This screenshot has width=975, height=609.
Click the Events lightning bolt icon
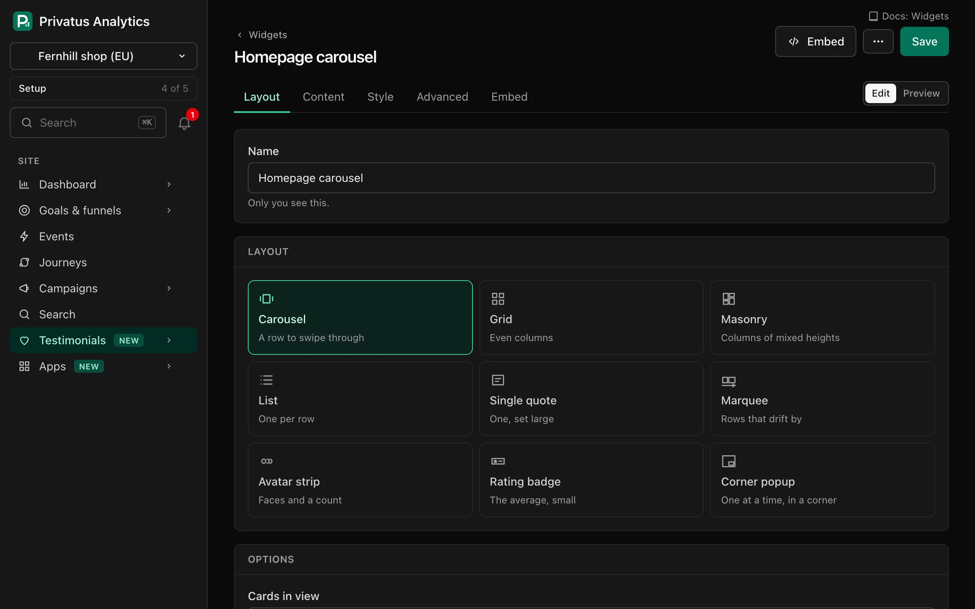coord(24,236)
